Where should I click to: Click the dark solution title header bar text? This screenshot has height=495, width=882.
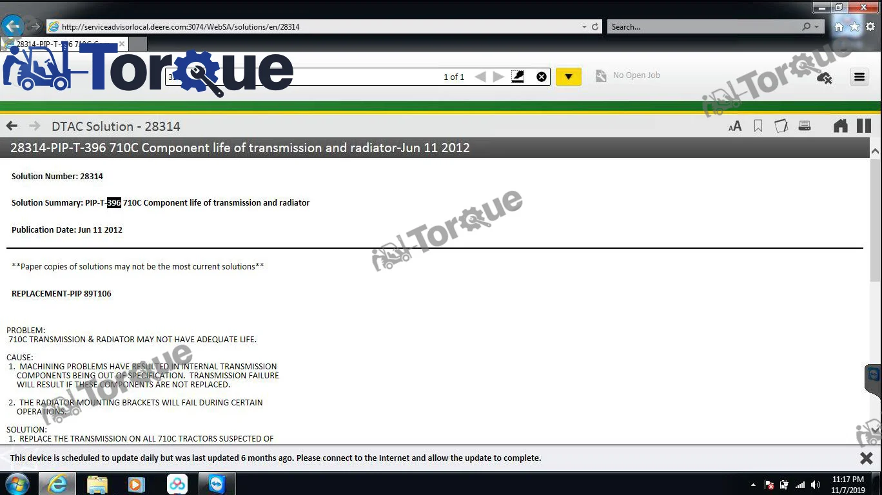click(x=240, y=148)
